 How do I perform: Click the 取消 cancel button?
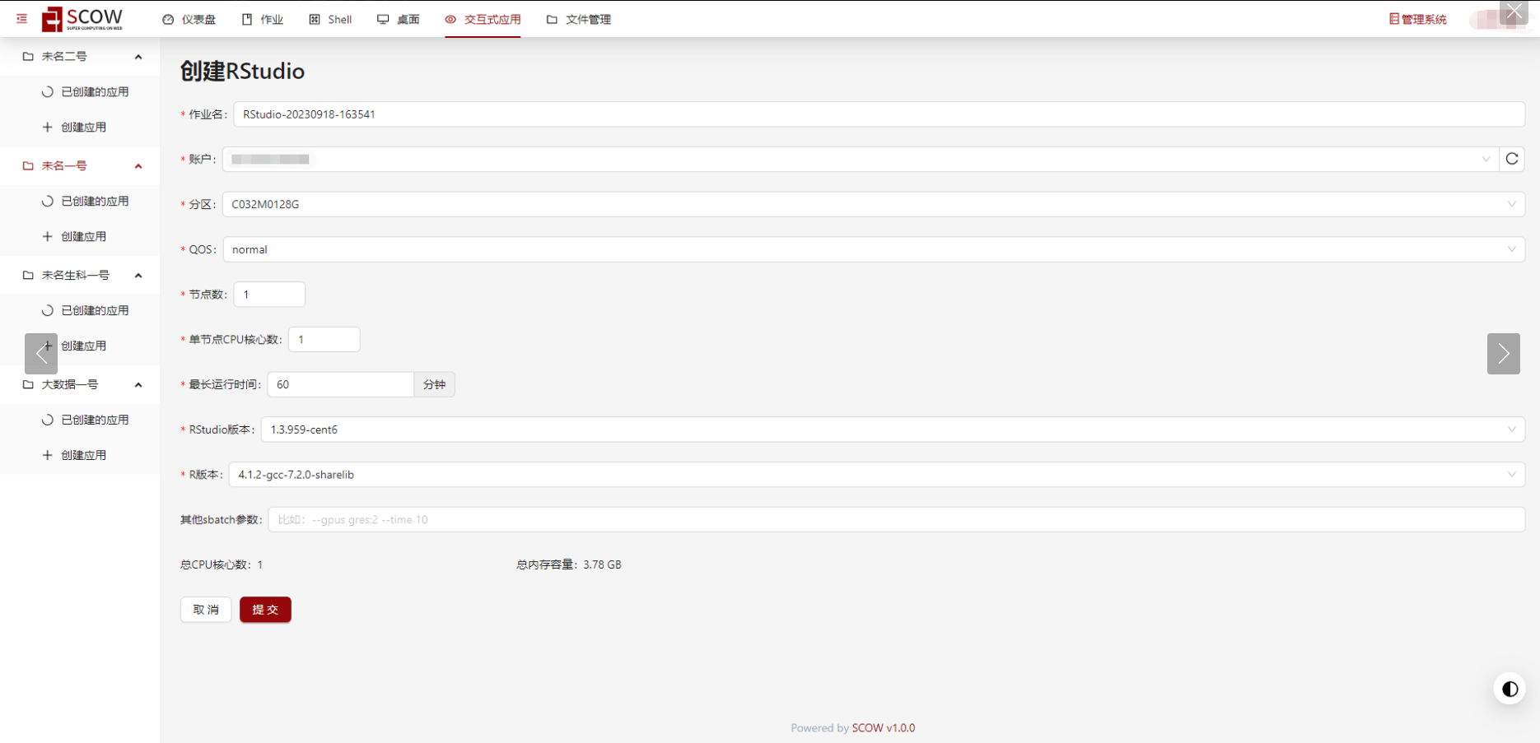tap(206, 610)
